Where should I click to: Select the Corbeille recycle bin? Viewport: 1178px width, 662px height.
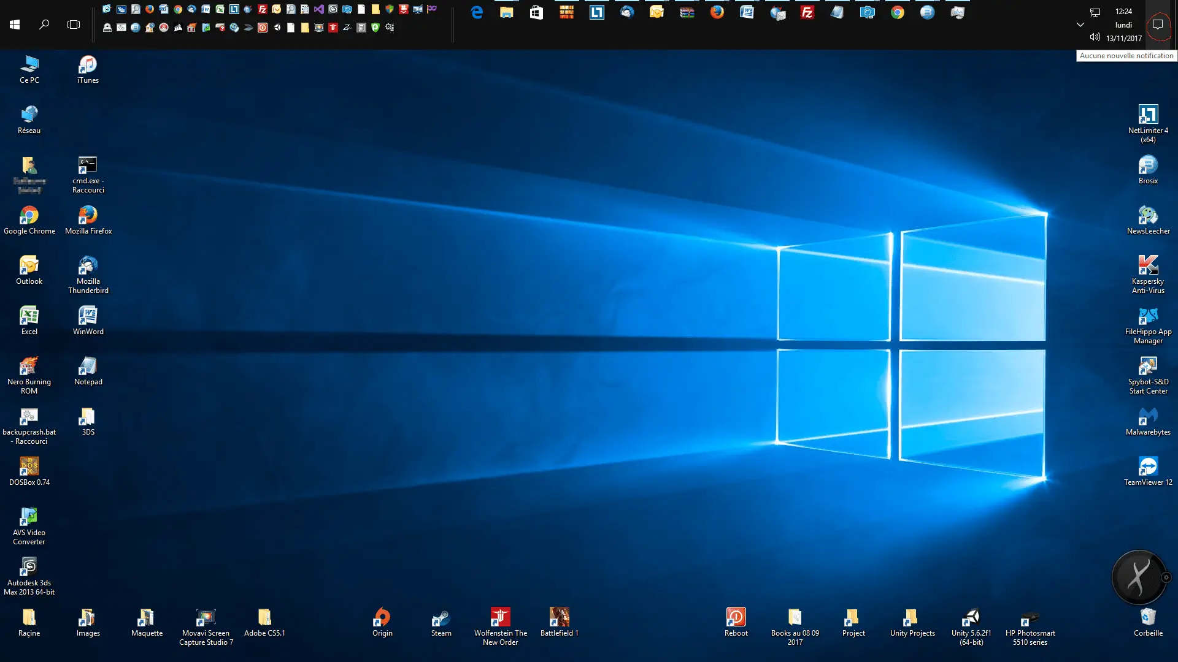(1148, 622)
